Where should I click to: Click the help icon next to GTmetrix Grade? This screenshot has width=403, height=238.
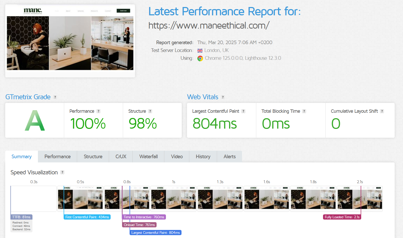55,97
